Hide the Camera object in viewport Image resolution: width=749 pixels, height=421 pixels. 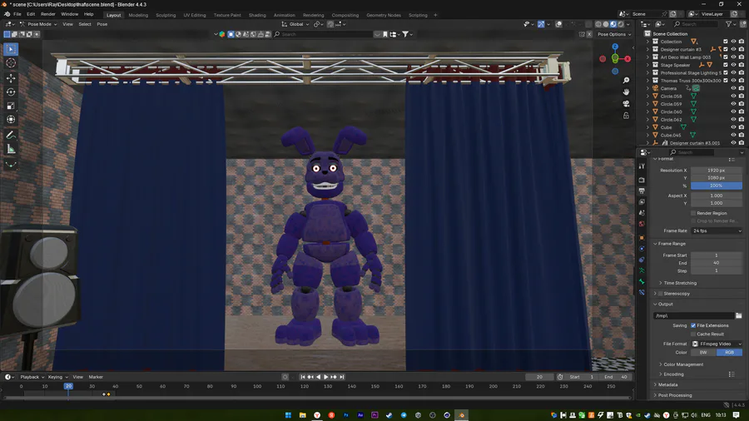tap(733, 88)
